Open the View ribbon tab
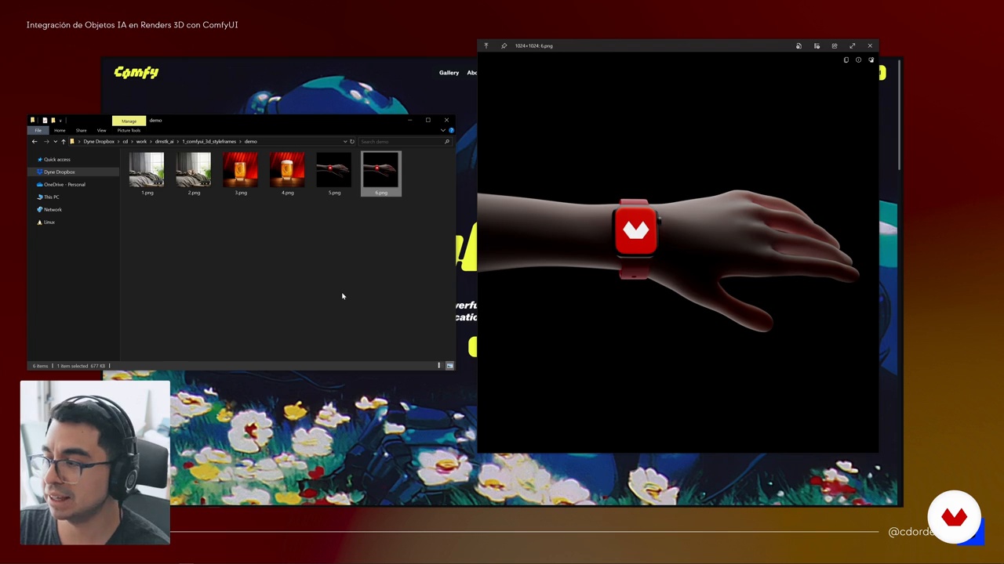Screen dimensions: 1004x564 click(101, 130)
